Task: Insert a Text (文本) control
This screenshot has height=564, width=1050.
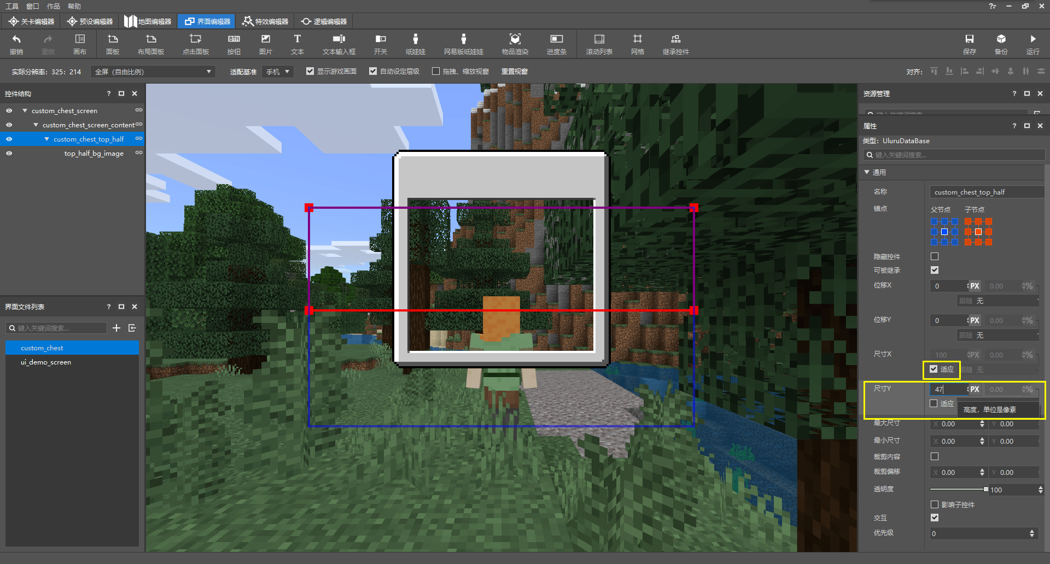Action: [x=297, y=44]
